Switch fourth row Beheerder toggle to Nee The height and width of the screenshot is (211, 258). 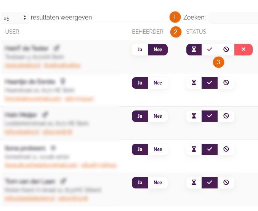click(x=158, y=149)
